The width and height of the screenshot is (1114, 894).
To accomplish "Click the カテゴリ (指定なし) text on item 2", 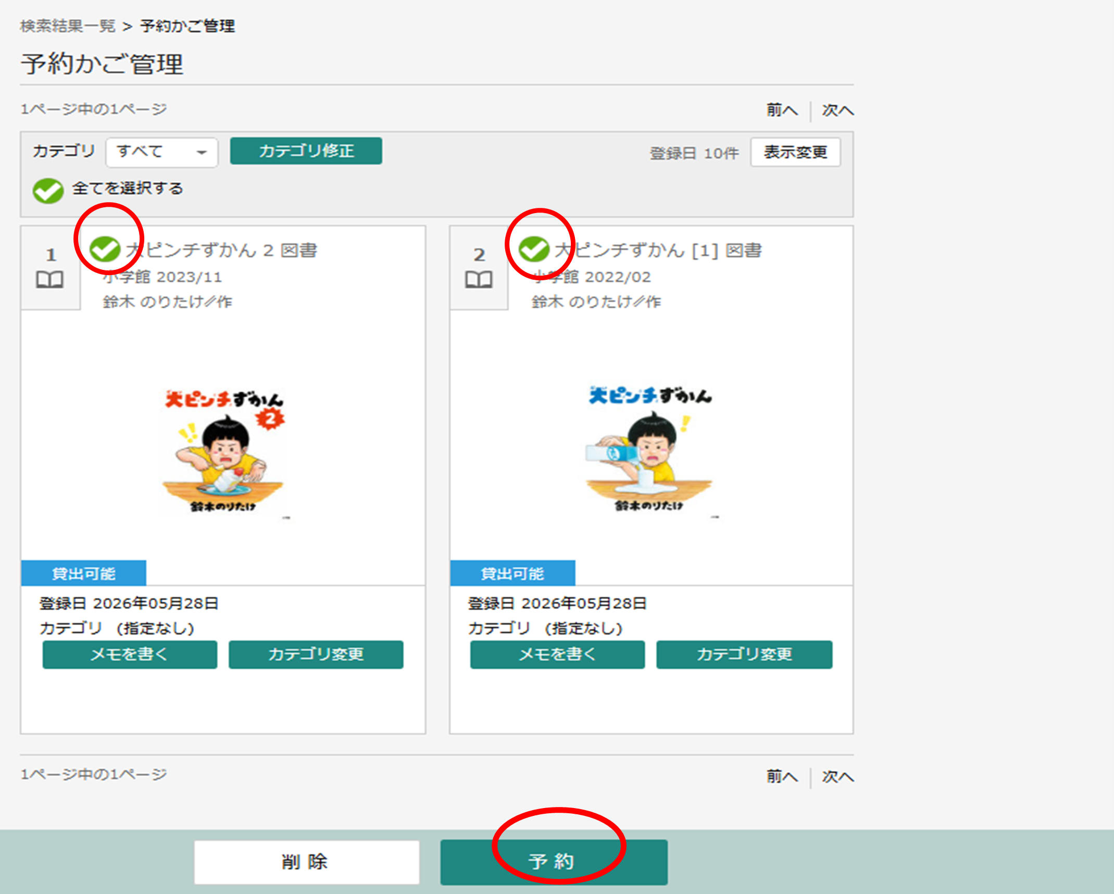I will [545, 628].
